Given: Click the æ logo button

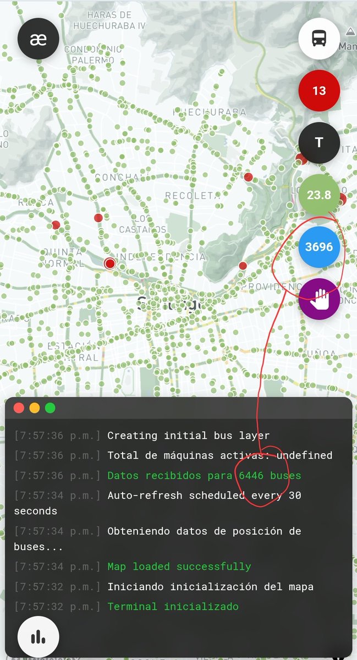Looking at the screenshot, I should (x=39, y=38).
